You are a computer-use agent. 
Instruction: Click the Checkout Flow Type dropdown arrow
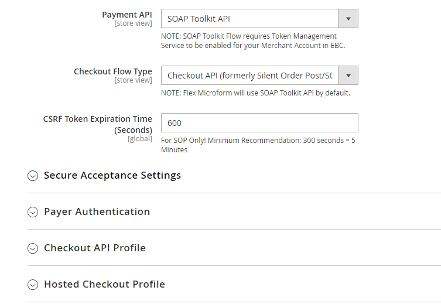pyautogui.click(x=348, y=76)
